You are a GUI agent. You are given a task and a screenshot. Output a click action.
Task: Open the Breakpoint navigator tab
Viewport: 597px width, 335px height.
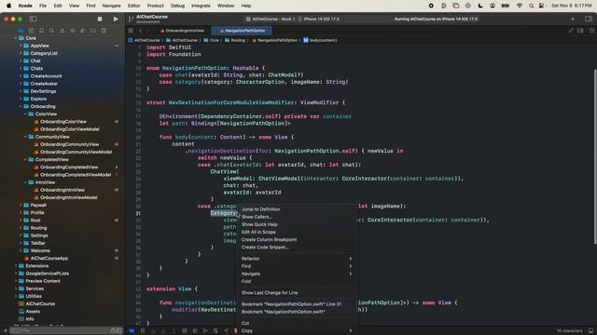(93, 31)
